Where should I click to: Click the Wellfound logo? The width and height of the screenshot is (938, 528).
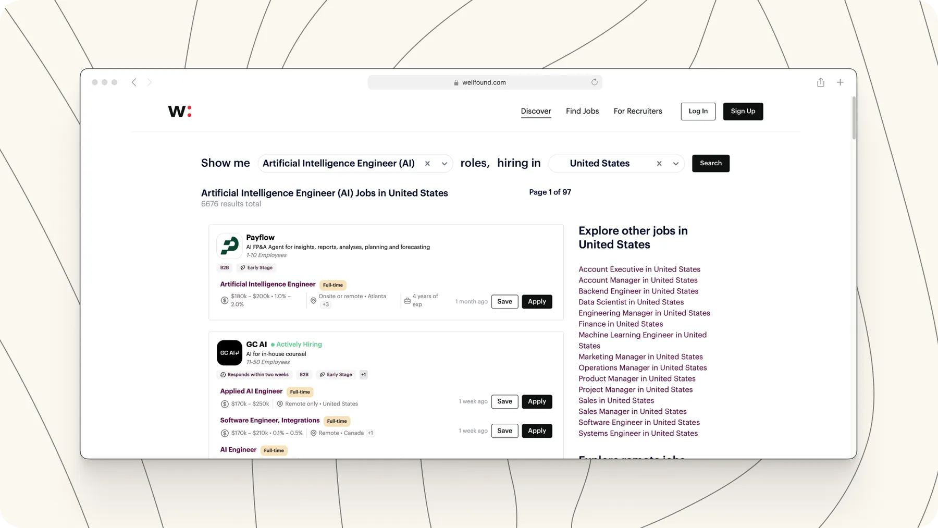180,111
